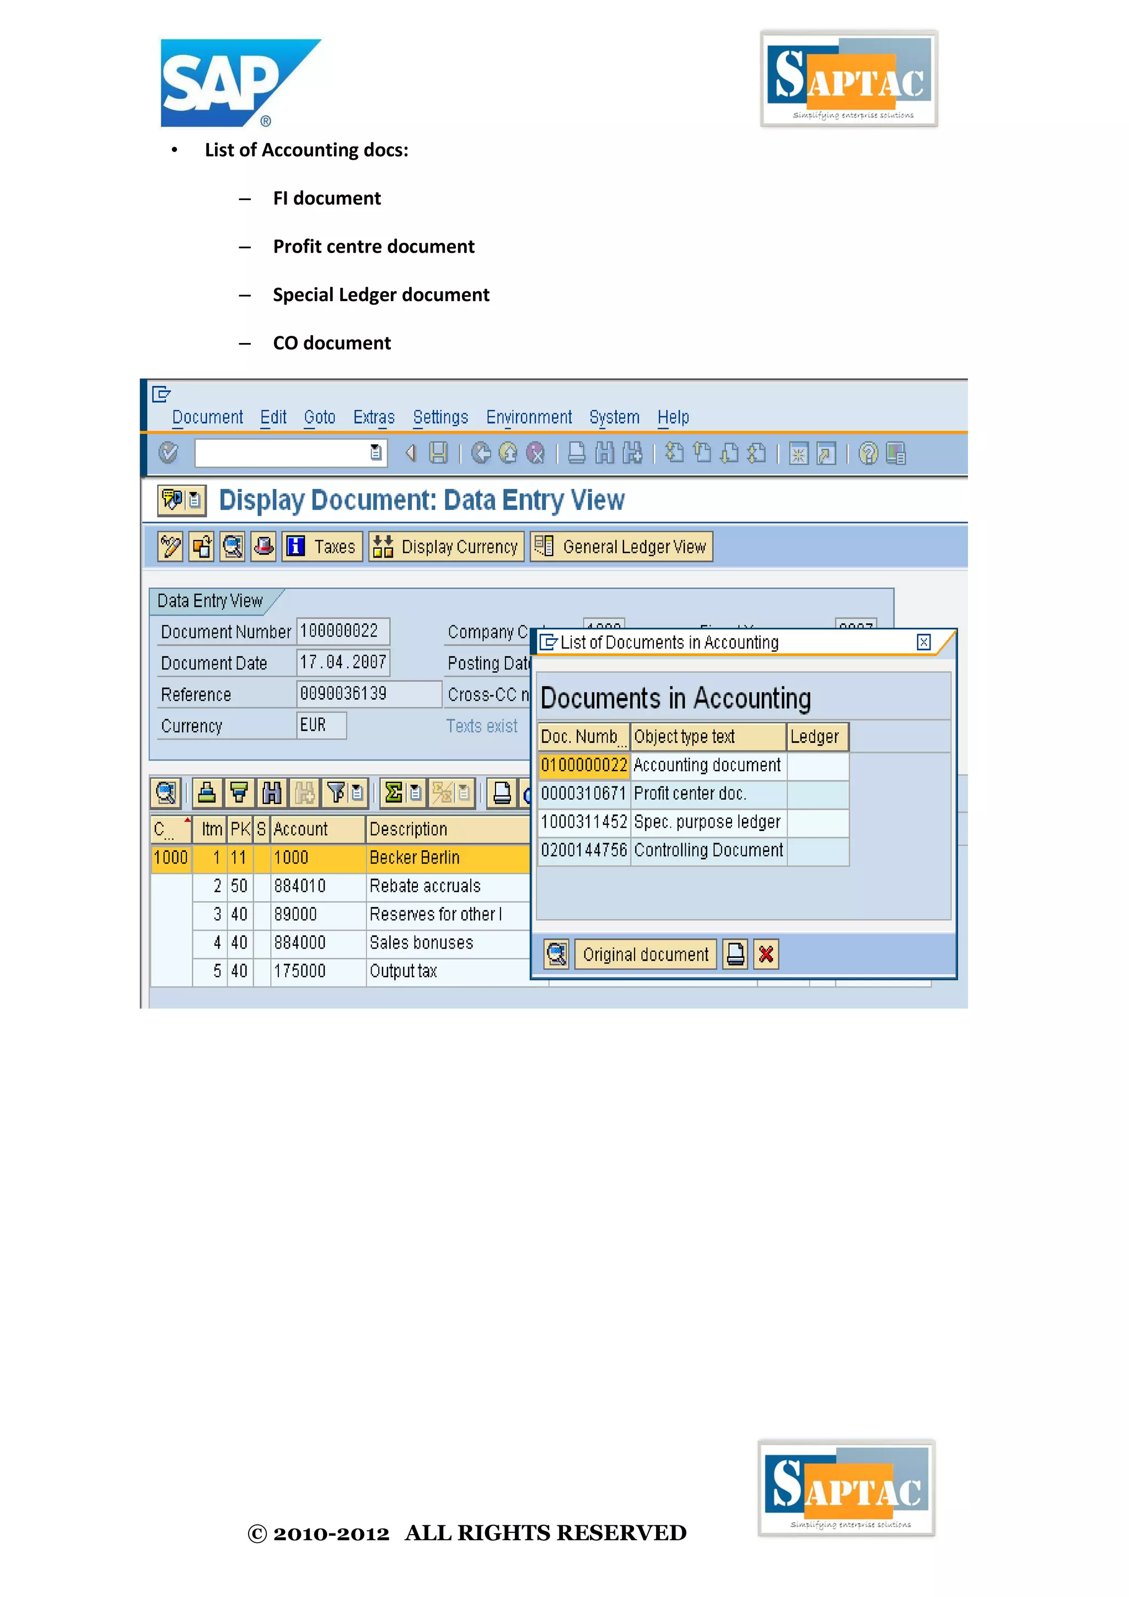This screenshot has width=1129, height=1597.
Task: Click the Select Individual Object magnifier icon in application toolbar
Action: pos(233,546)
